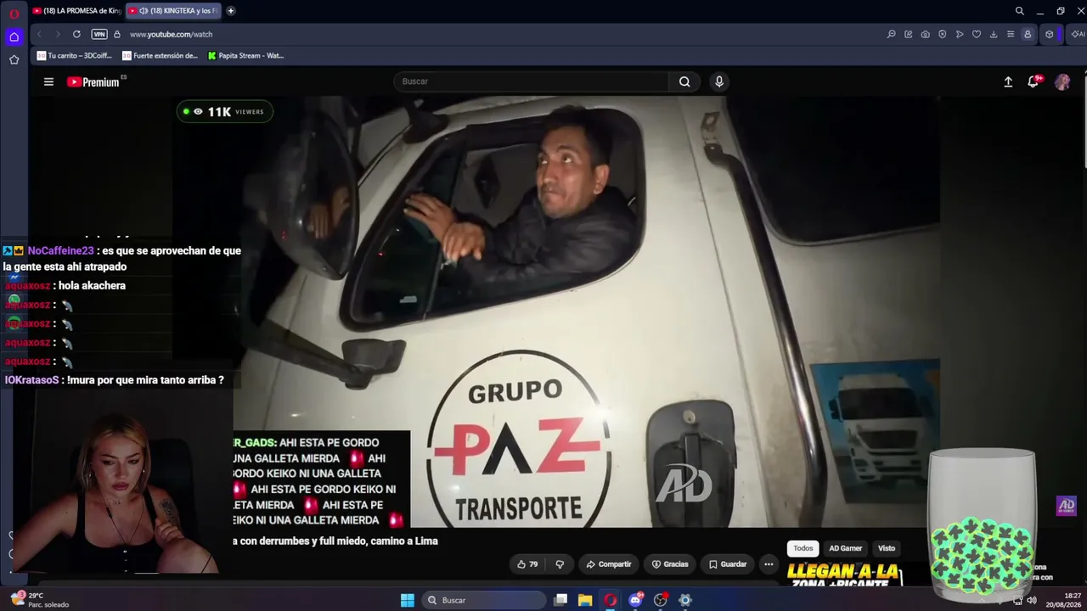The height and width of the screenshot is (611, 1087).
Task: Open the page zoom magnifier in address bar
Action: 891,34
